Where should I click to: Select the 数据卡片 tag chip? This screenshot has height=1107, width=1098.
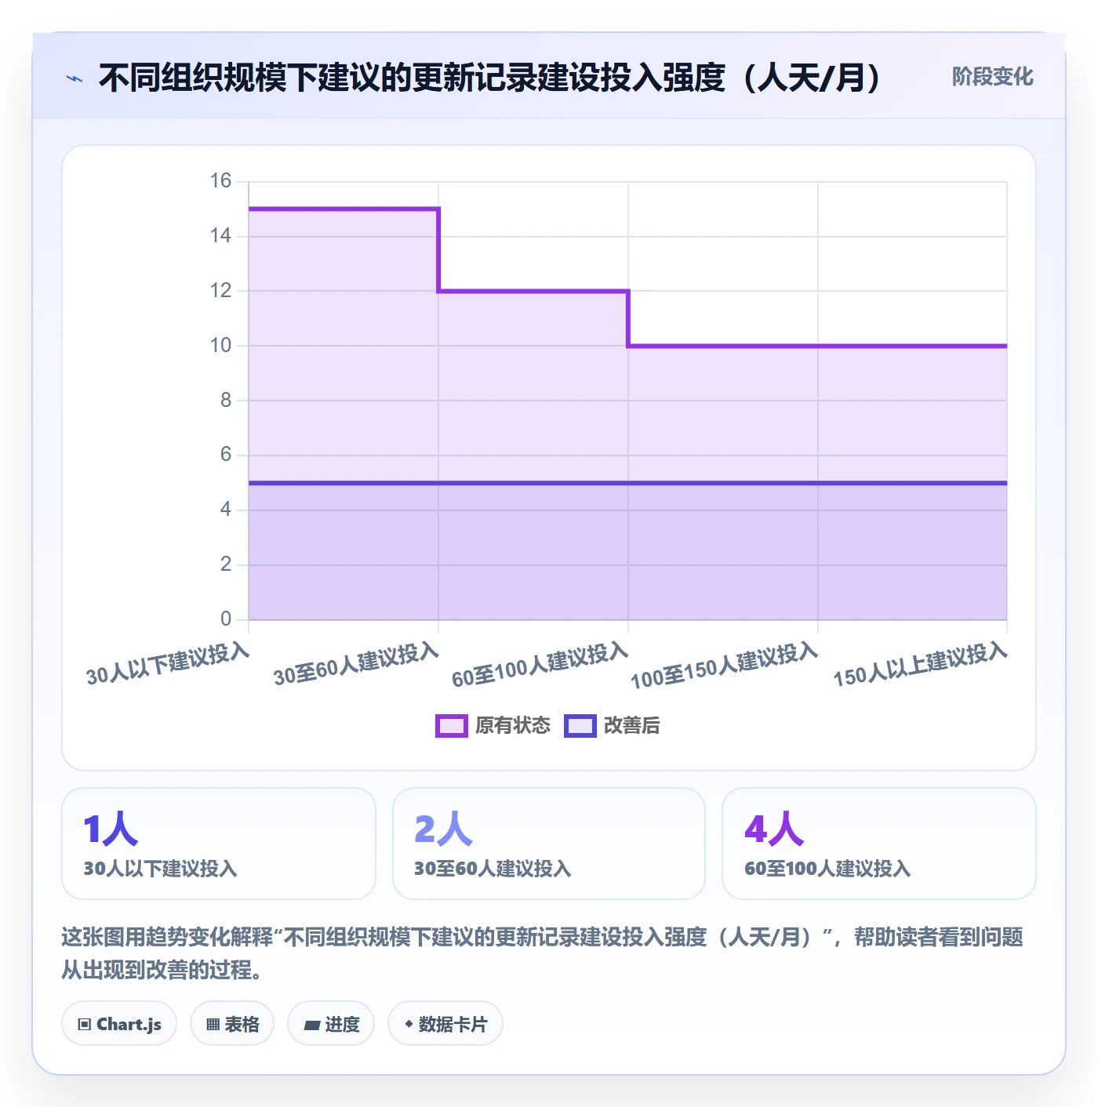coord(445,1024)
